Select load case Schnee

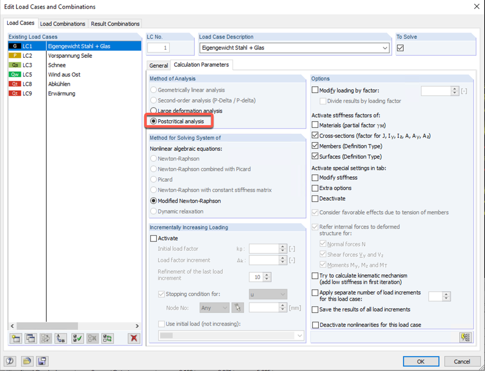[75, 65]
